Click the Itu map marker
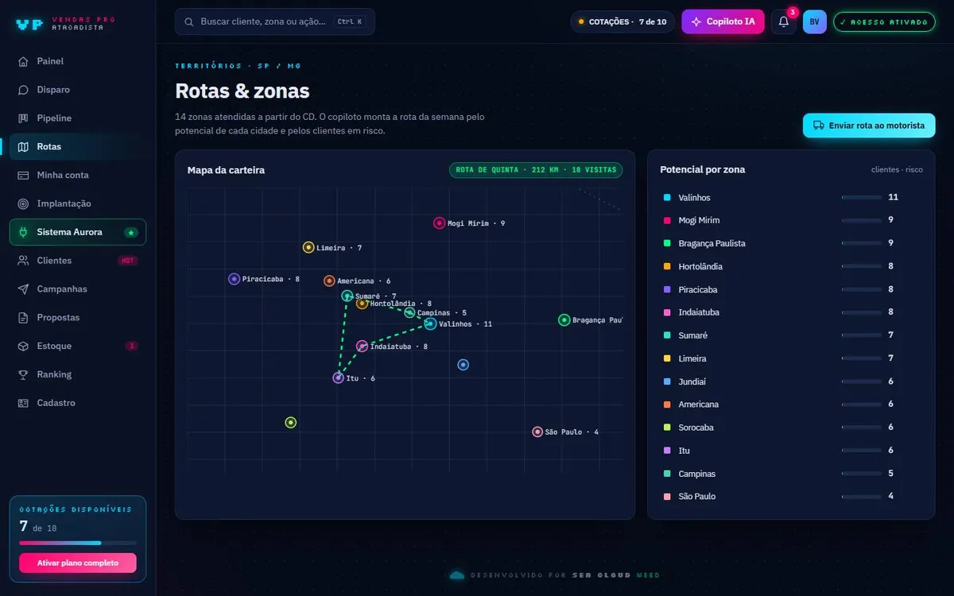The width and height of the screenshot is (954, 596). click(338, 378)
